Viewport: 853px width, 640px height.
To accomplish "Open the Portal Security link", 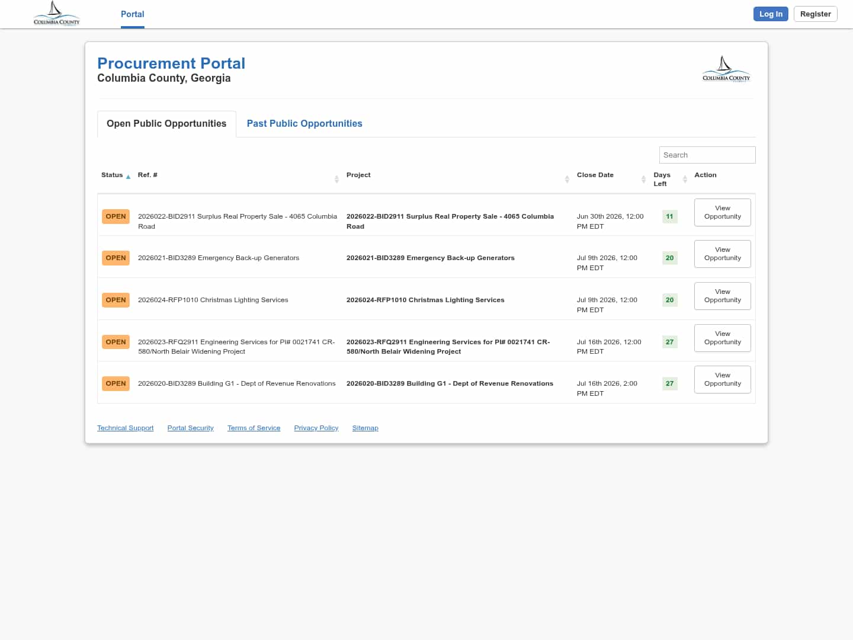I will (190, 428).
